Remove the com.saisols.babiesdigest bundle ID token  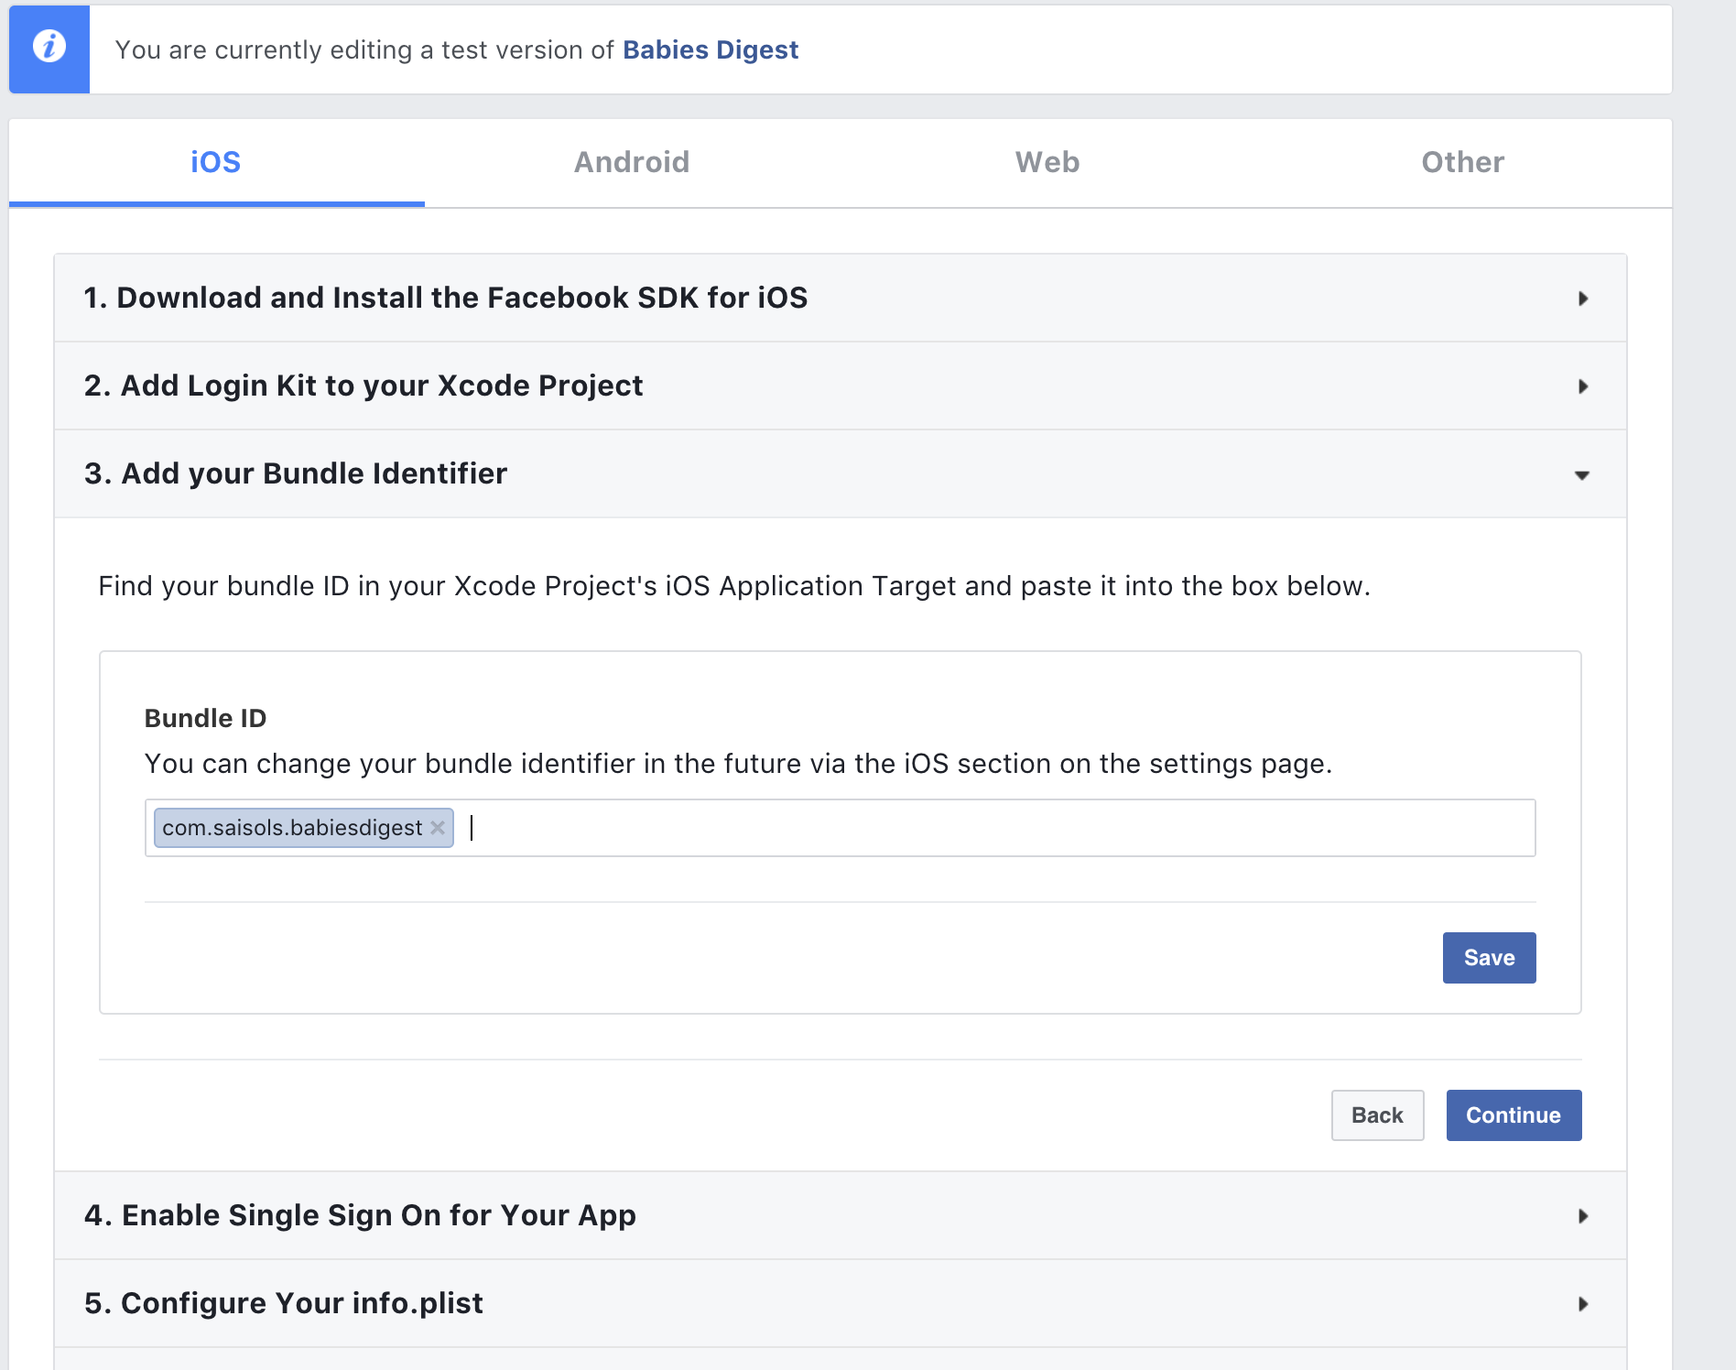tap(438, 828)
